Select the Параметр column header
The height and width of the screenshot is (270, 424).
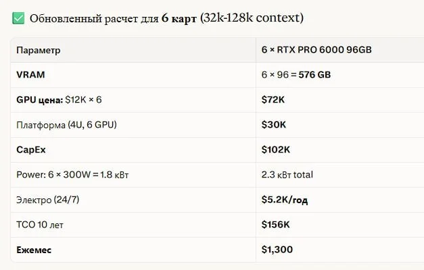tap(39, 50)
